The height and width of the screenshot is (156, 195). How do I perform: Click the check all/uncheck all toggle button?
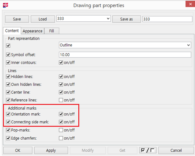148,150
